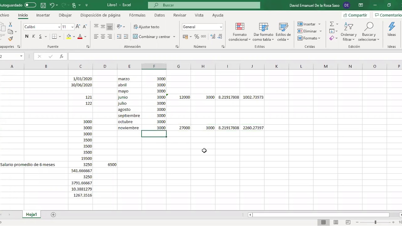Click the Insert Function fx icon
Viewport: 402px width, 226px height.
(x=62, y=56)
